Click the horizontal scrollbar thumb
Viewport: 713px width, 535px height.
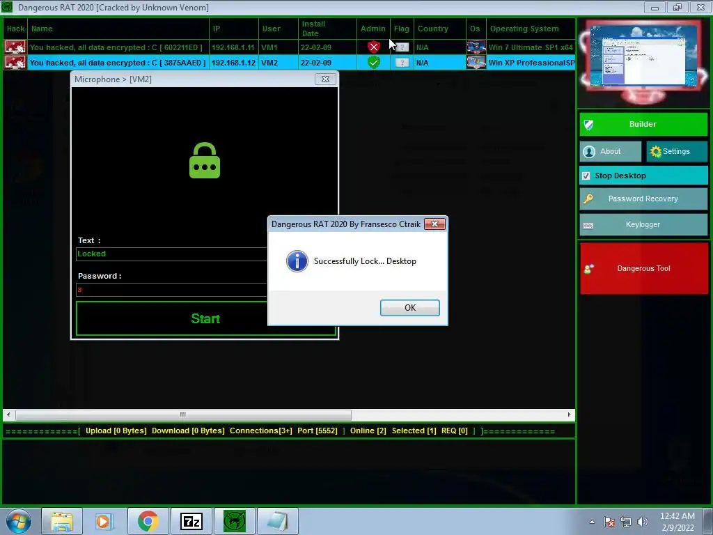click(x=183, y=414)
